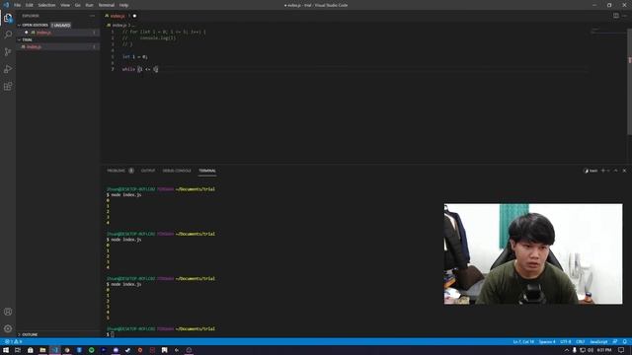632x355 pixels.
Task: Open the Explorer view in activity bar
Action: tap(8, 18)
